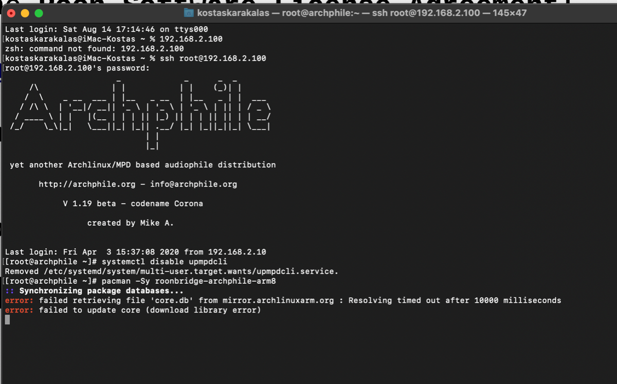Click 'Synchronizing package databases...' line
The height and width of the screenshot is (384, 617).
coord(94,291)
